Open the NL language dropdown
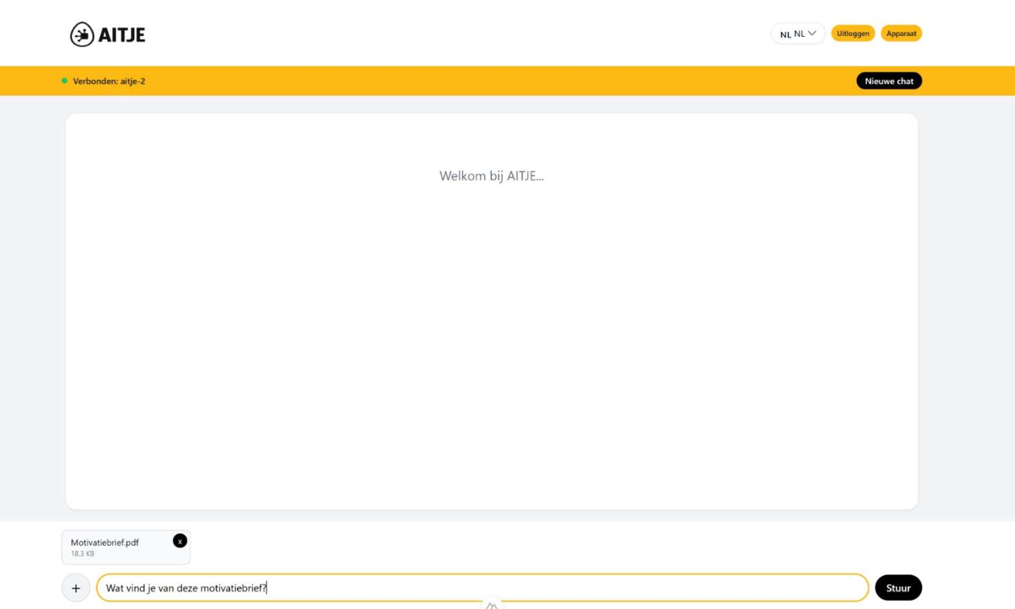 pos(797,34)
